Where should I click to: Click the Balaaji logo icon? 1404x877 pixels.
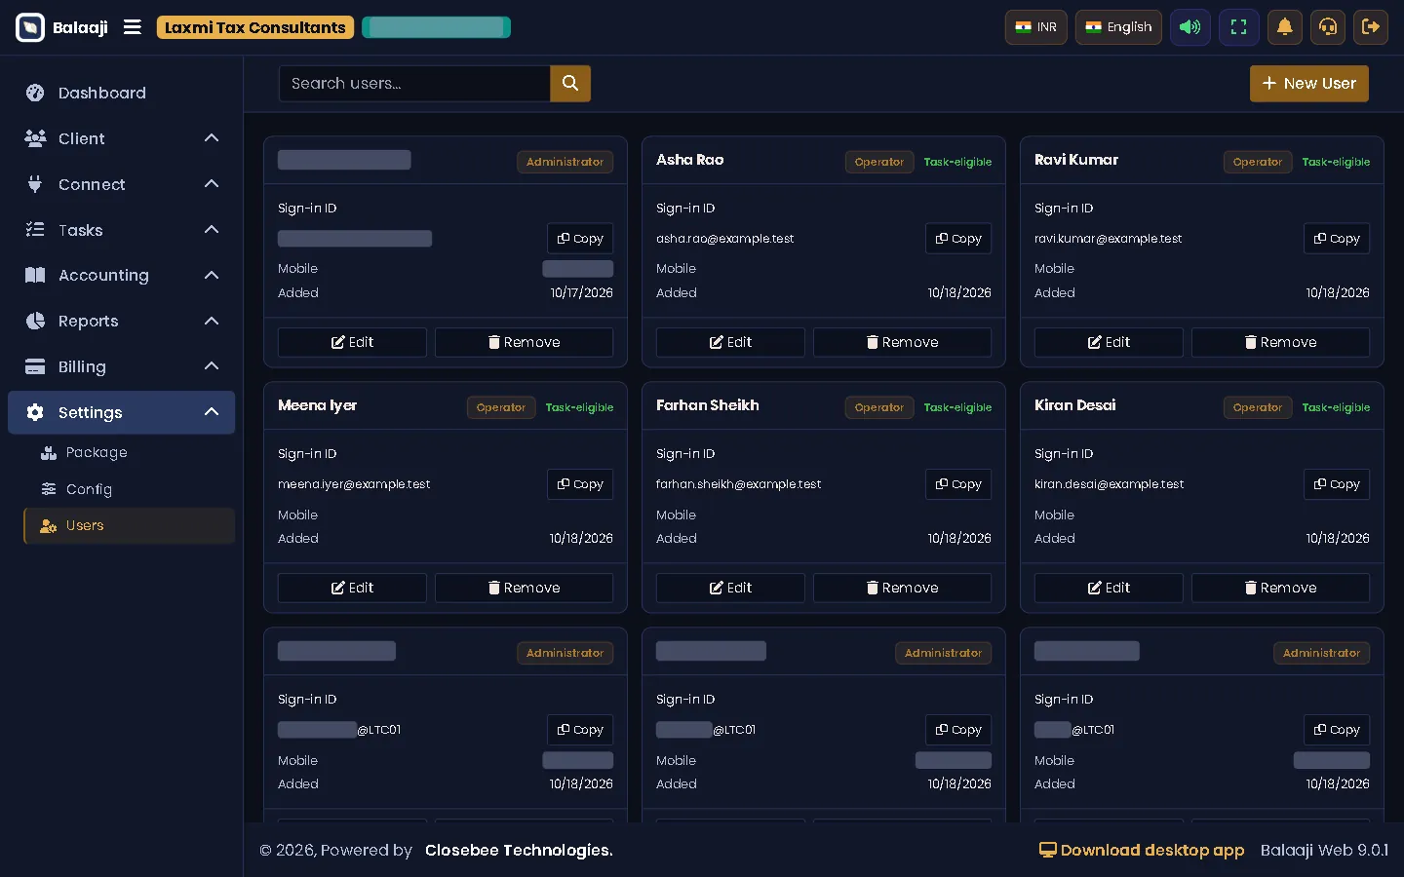point(30,27)
